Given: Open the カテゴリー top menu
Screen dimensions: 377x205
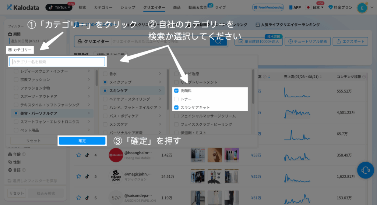Looking at the screenshot, I should pos(103,7).
